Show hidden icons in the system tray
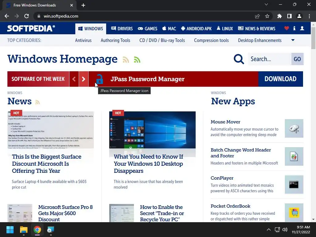The image size is (316, 237). coord(269,230)
